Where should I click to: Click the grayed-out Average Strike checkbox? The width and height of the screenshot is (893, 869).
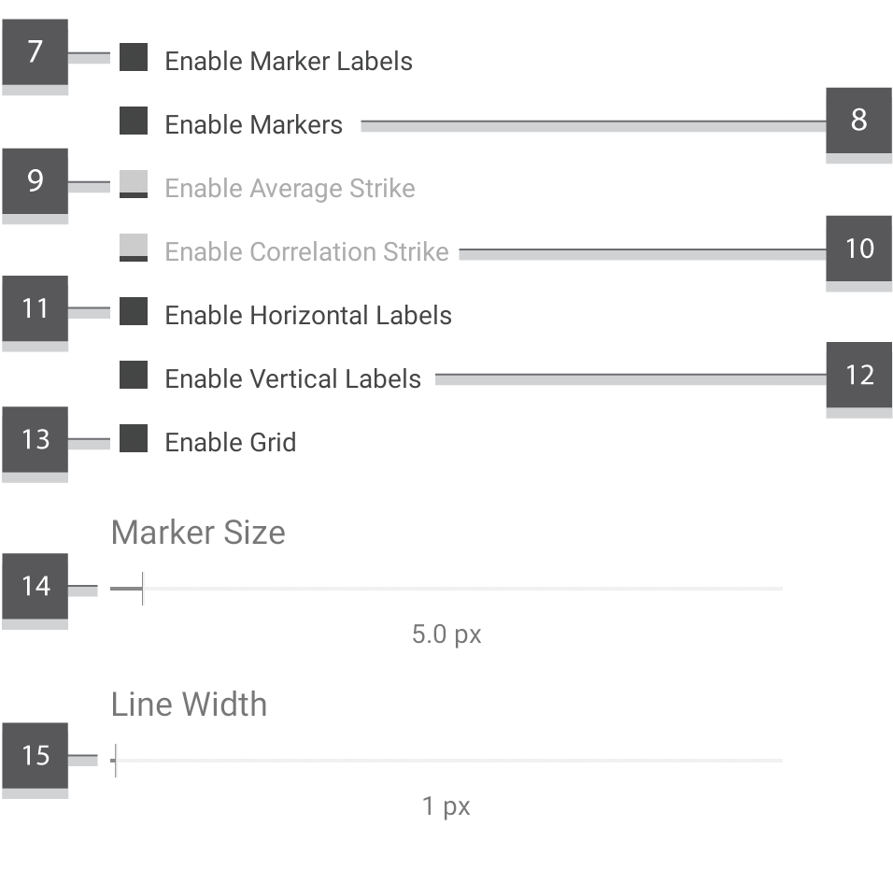[132, 188]
